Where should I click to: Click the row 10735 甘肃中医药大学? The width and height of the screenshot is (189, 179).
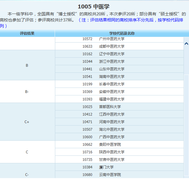(x=119, y=160)
